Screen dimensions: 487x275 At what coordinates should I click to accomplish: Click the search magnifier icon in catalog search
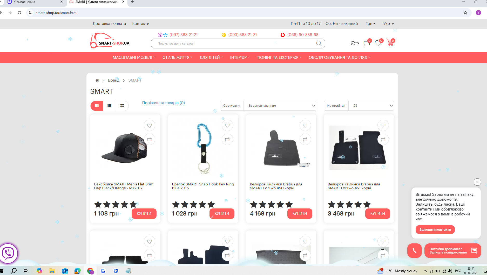coord(319,44)
